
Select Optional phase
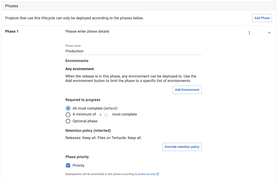[68, 121]
